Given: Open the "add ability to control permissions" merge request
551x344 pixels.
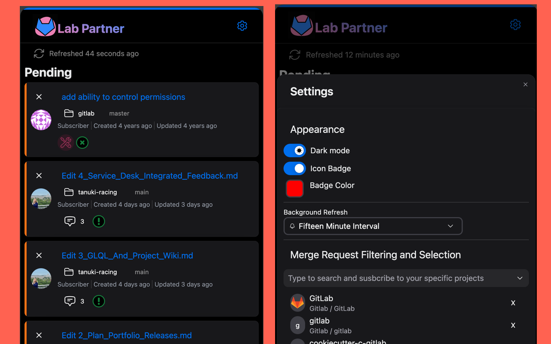Looking at the screenshot, I should (x=124, y=97).
